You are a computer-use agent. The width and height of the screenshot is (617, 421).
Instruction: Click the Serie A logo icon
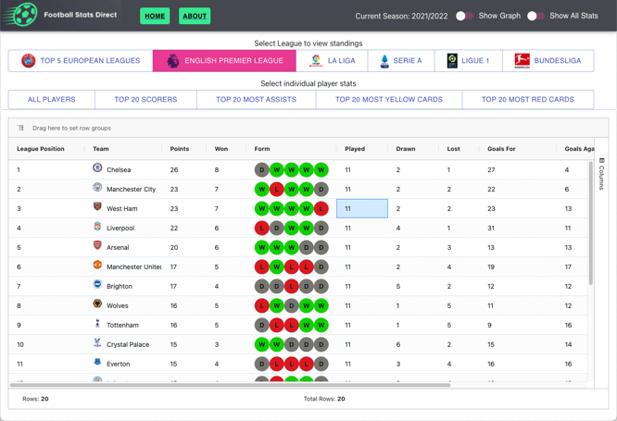coord(384,61)
